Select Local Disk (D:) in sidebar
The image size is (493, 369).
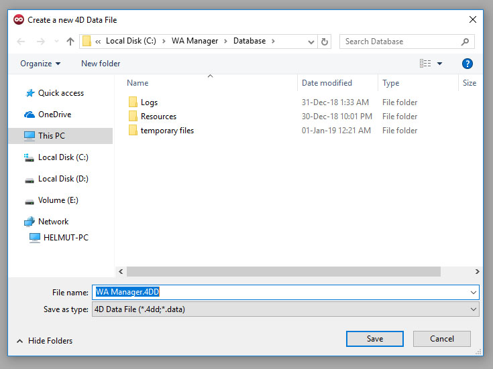coord(63,179)
